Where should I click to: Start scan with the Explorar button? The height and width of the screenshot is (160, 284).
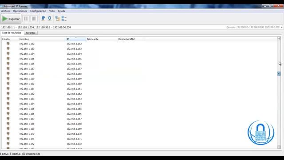pyautogui.click(x=11, y=19)
